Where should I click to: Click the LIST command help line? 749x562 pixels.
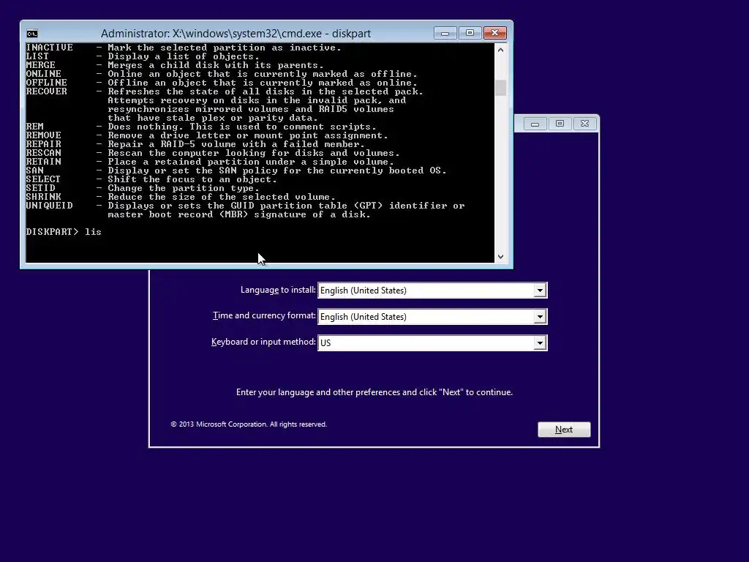(143, 56)
